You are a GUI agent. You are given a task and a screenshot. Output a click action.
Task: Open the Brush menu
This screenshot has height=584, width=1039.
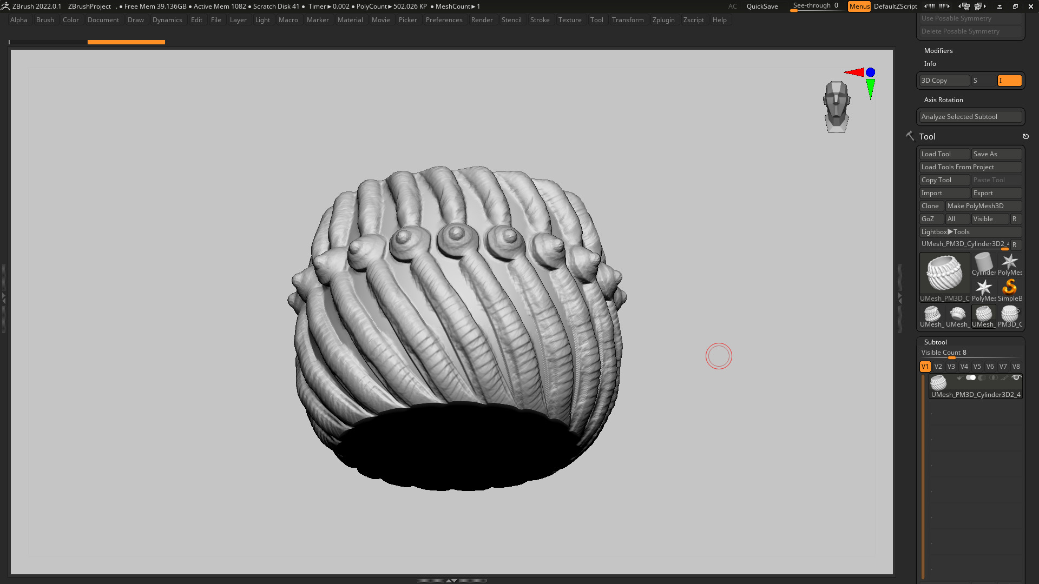click(45, 20)
